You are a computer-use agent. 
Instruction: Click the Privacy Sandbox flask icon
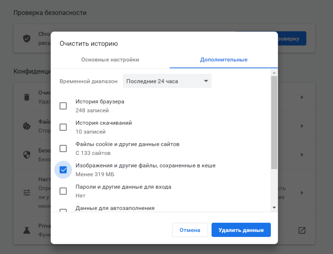point(27,230)
